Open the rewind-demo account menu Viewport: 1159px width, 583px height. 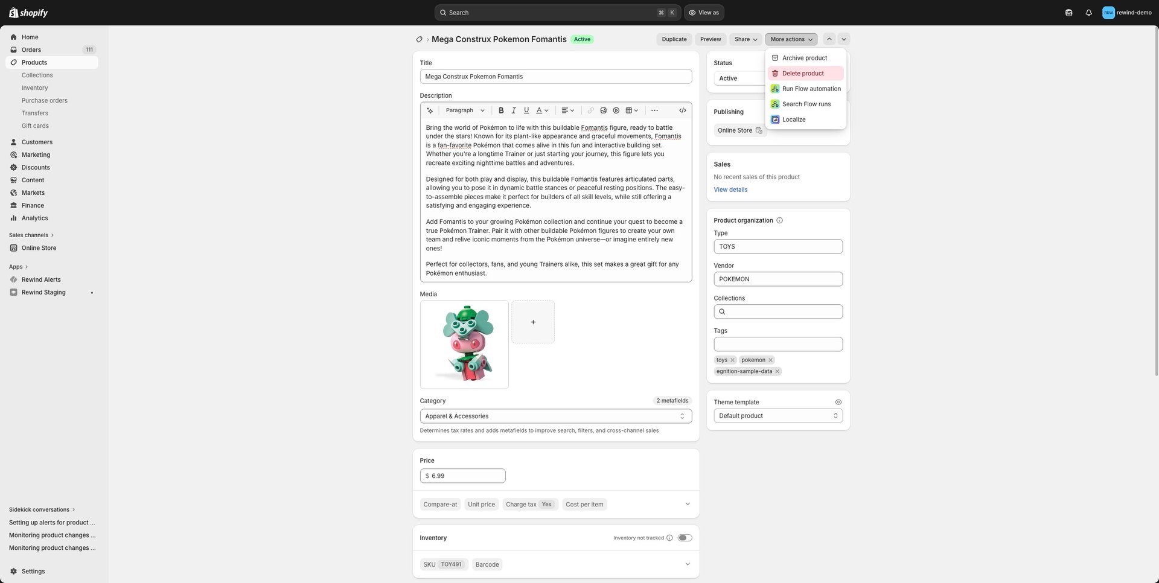pyautogui.click(x=1126, y=13)
